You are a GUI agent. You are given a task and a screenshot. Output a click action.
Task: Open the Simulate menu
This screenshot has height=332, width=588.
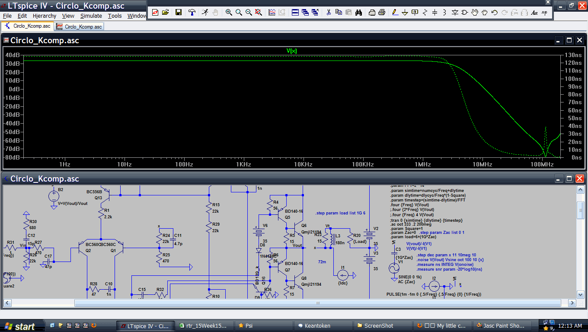(91, 16)
